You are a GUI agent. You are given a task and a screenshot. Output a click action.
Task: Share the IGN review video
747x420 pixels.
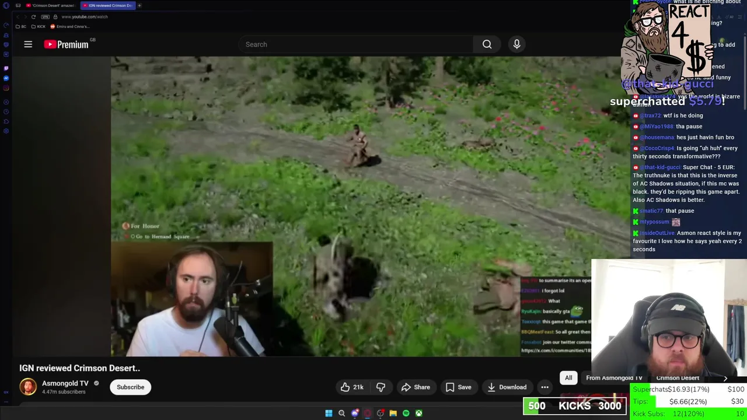416,387
